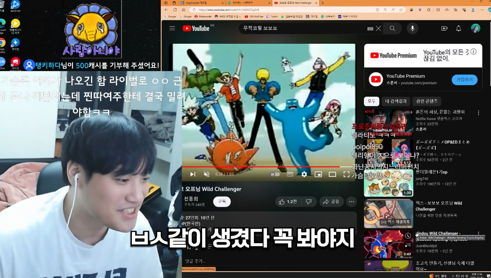Open a new browser tab
Screen dimensions: 491x278
tap(323, 3)
